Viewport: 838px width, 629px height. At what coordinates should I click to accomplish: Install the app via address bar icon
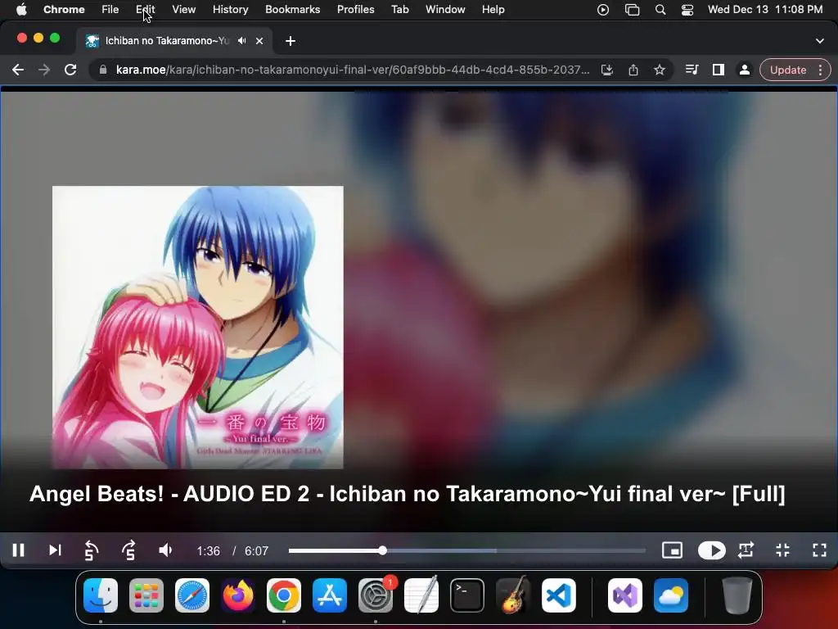pyautogui.click(x=607, y=70)
